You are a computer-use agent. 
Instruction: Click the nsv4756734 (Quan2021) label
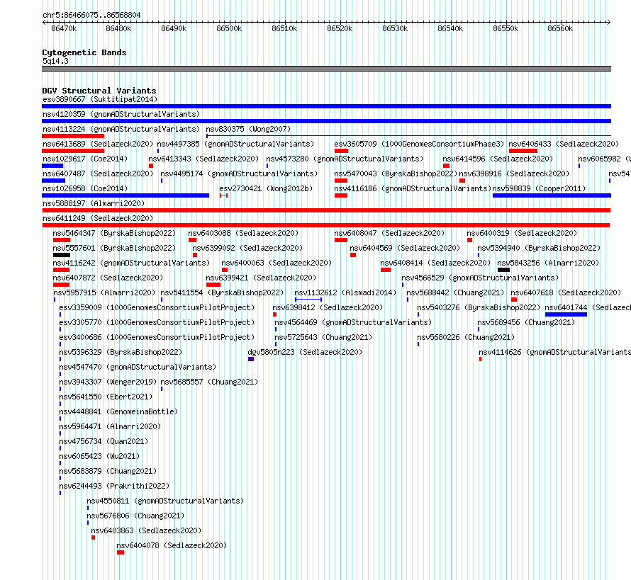click(x=104, y=441)
